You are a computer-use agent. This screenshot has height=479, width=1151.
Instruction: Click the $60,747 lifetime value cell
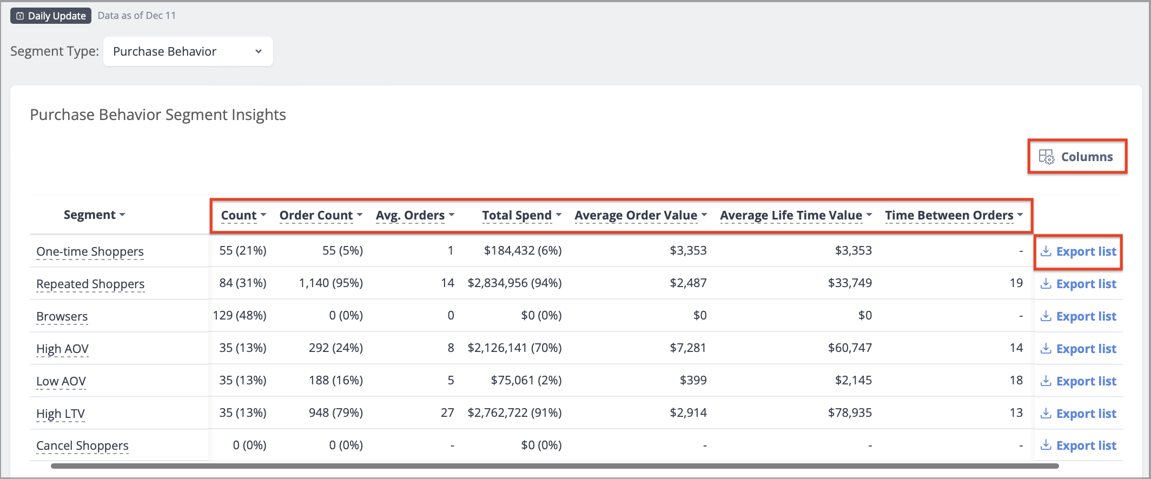(850, 348)
